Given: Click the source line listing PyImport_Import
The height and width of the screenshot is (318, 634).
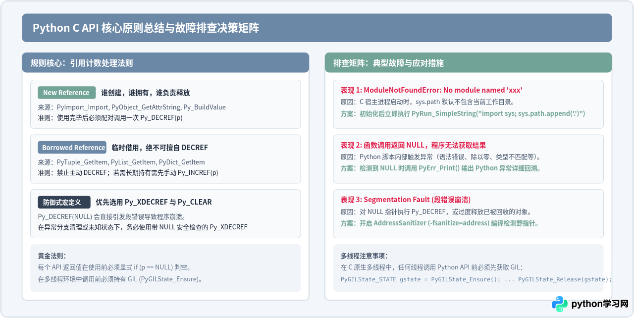Looking at the screenshot, I should click(132, 107).
